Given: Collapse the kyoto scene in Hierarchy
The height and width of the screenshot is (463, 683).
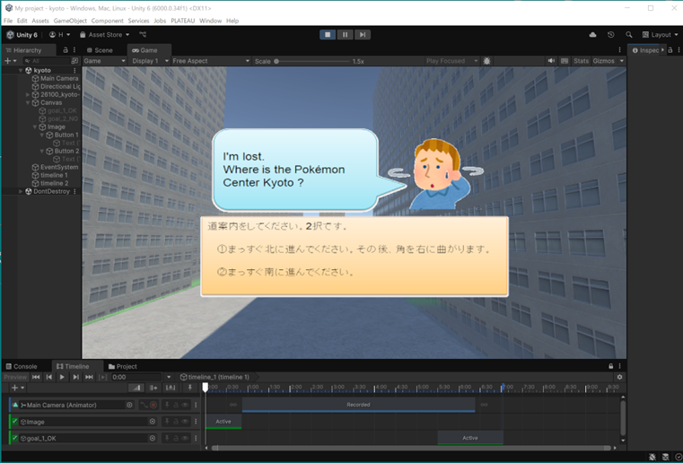Looking at the screenshot, I should pos(21,70).
